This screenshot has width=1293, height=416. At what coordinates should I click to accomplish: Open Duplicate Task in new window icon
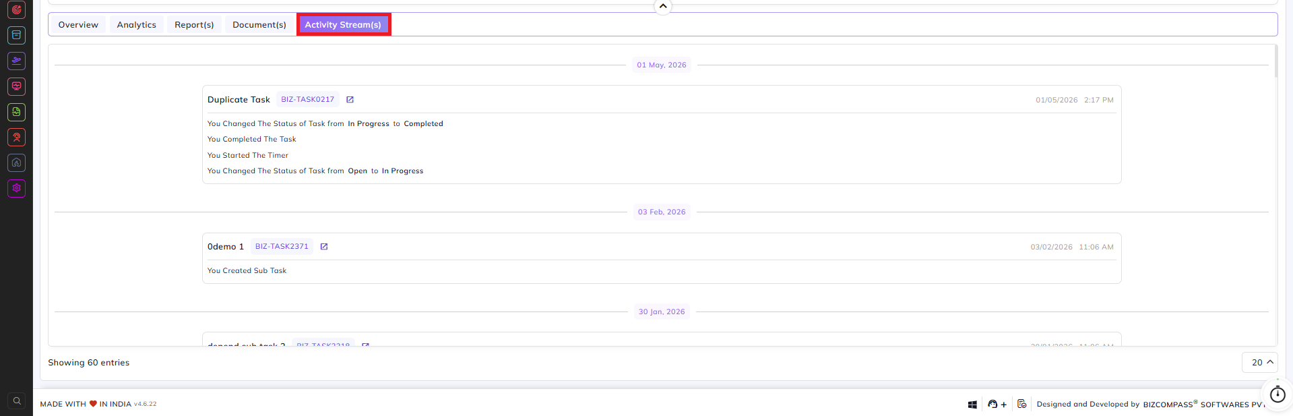click(x=350, y=100)
